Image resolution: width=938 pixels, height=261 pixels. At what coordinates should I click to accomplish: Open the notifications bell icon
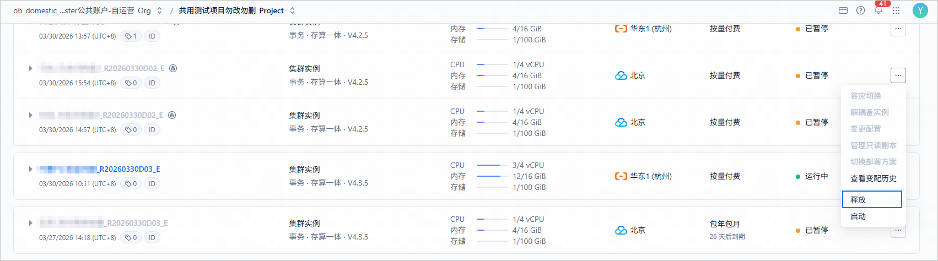coord(878,10)
